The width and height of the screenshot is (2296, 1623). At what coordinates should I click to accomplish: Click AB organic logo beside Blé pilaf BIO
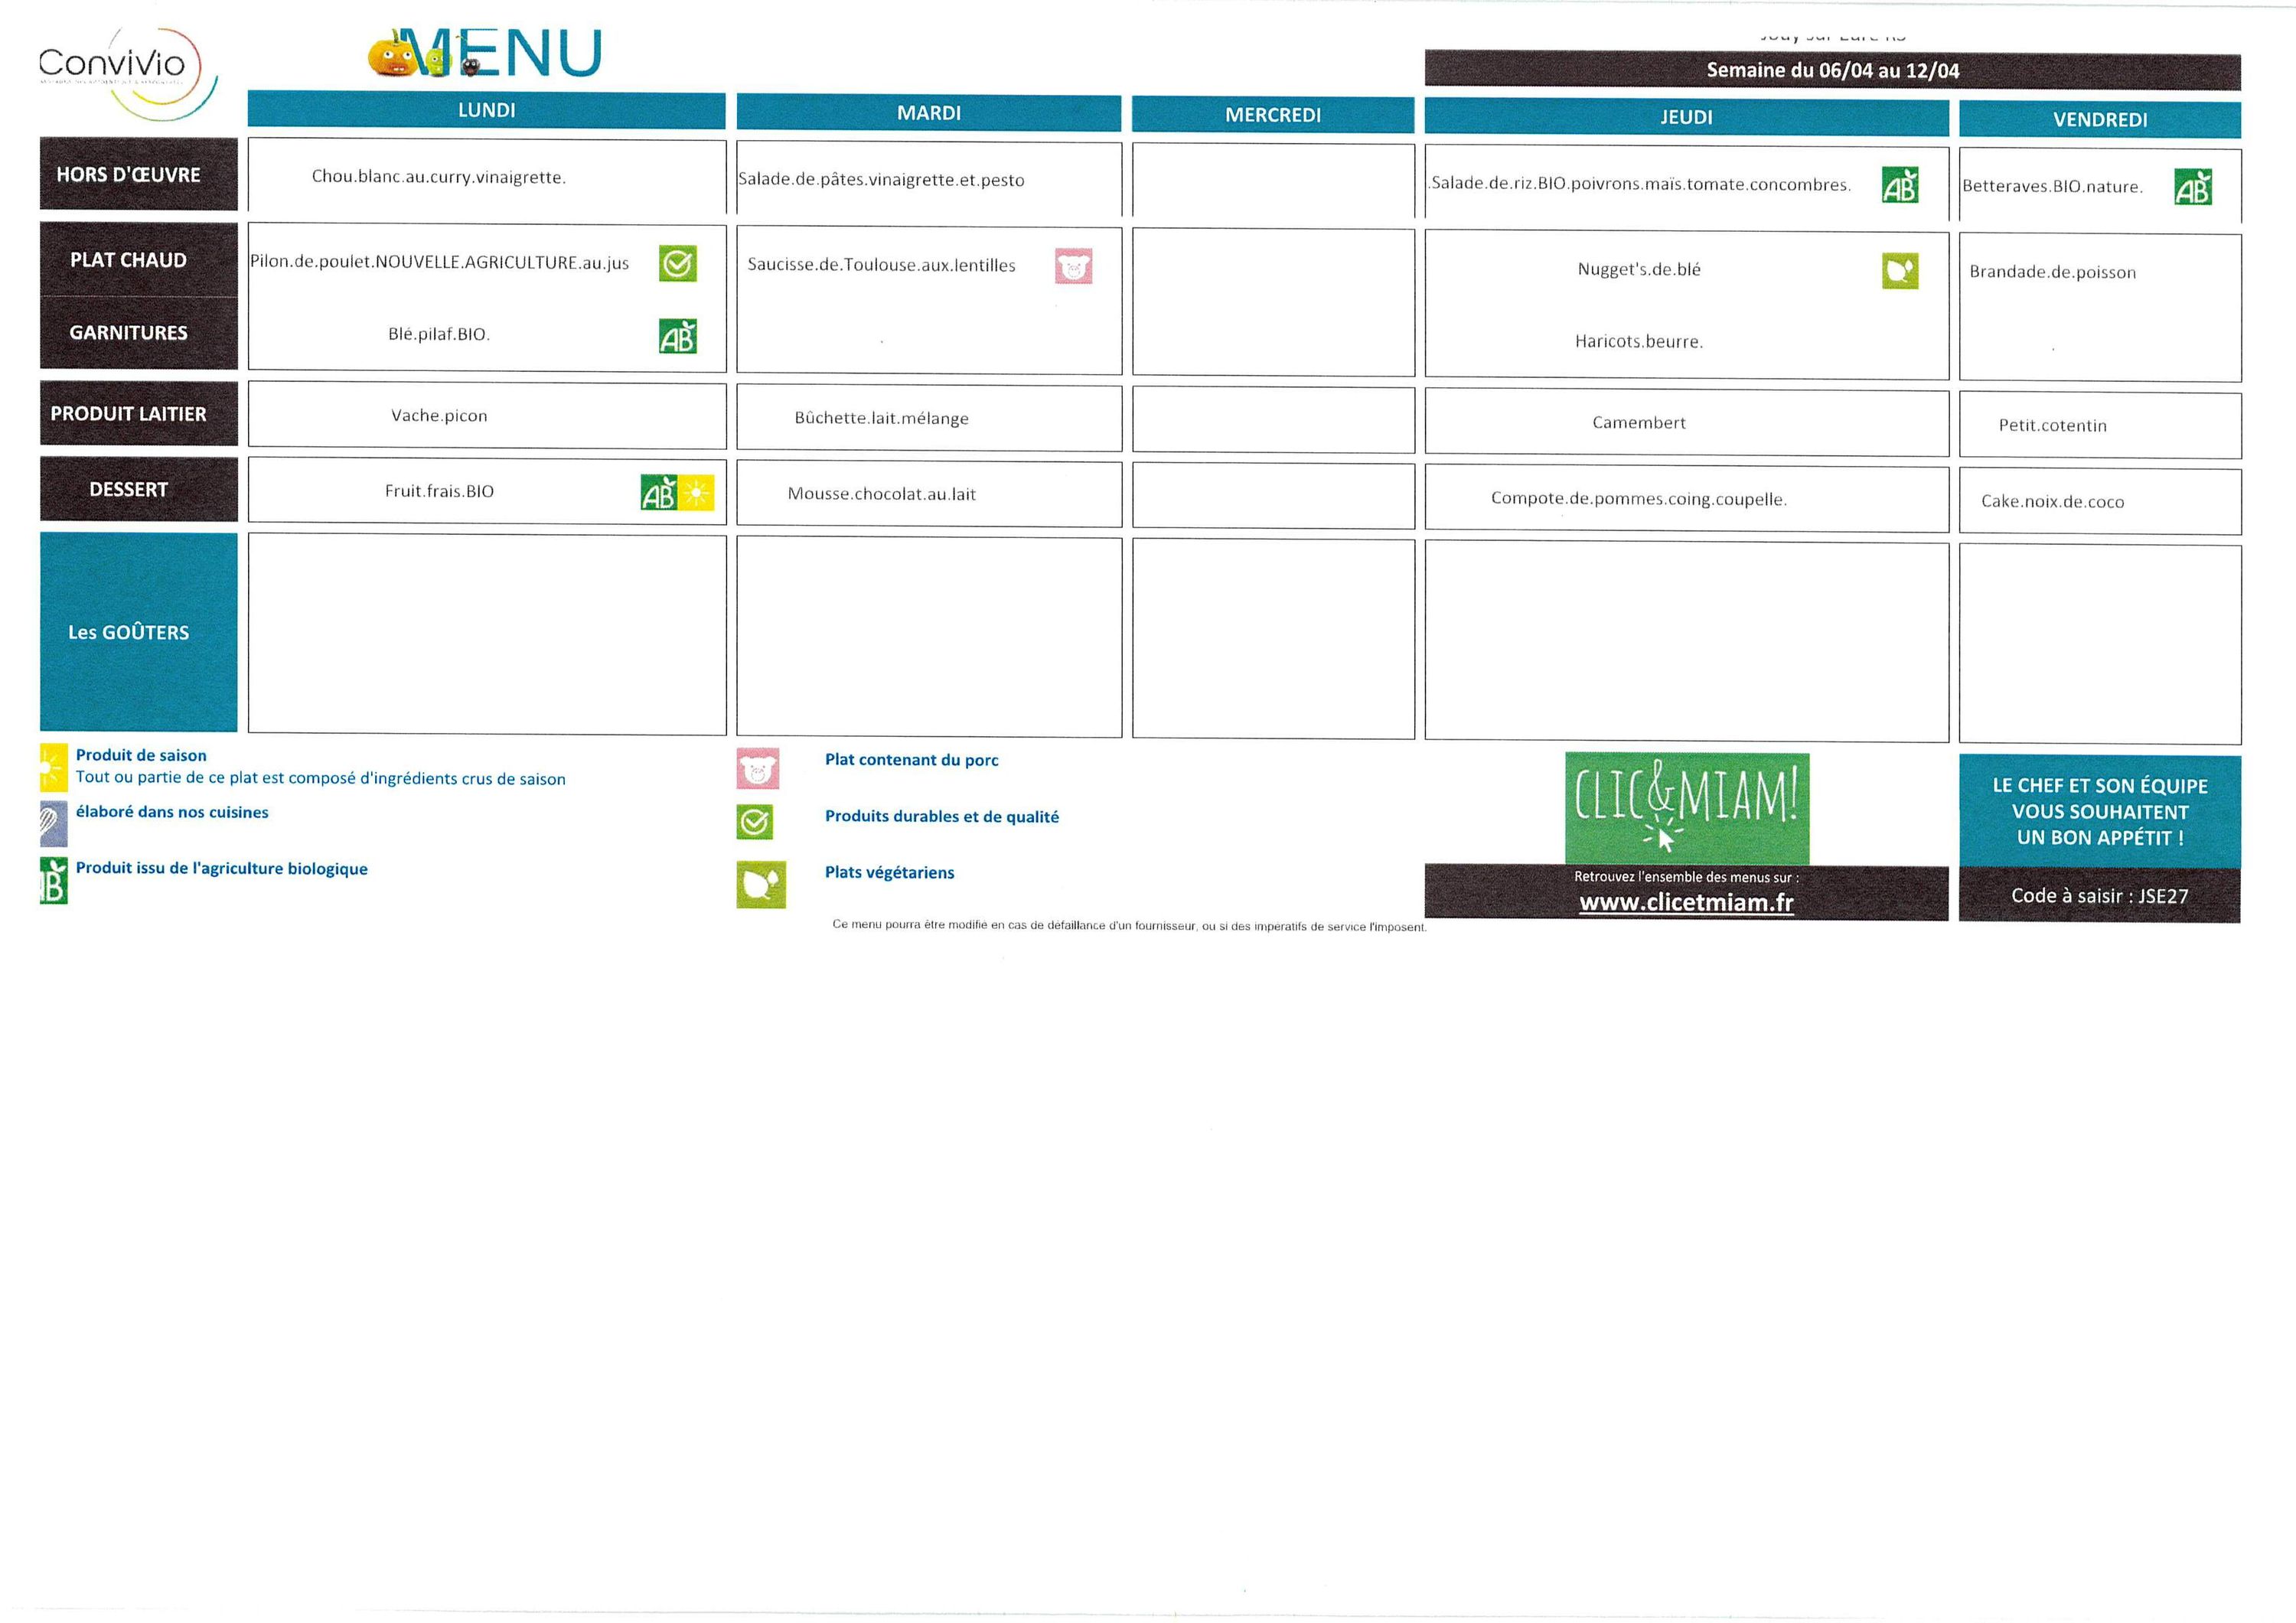(x=677, y=336)
